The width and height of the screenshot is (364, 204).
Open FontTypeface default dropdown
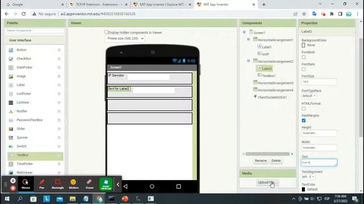[309, 96]
